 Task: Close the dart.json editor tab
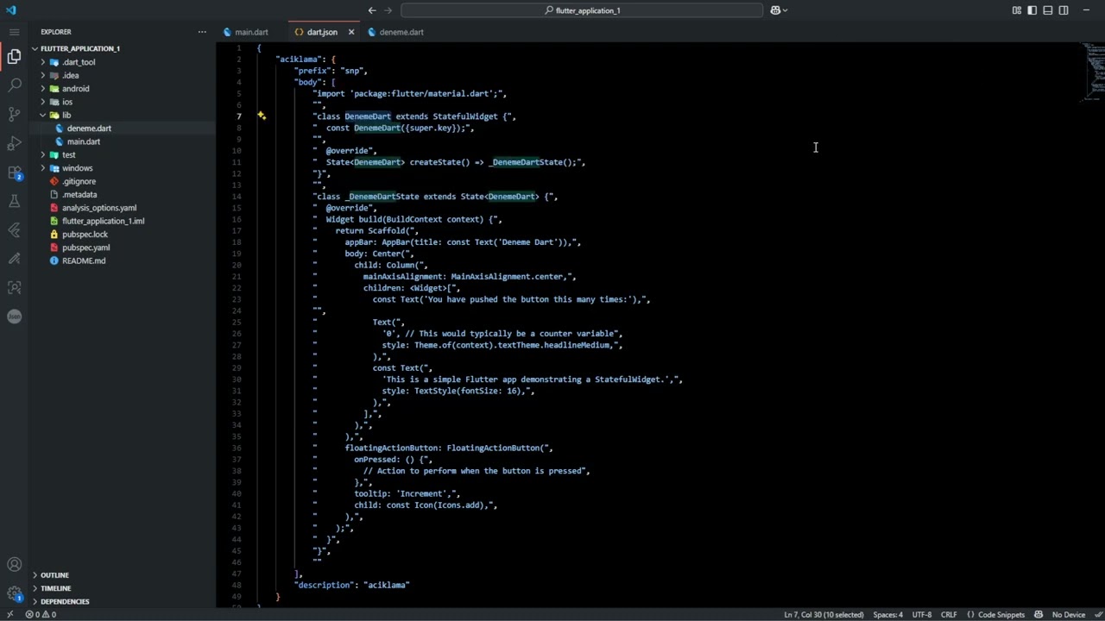tap(351, 32)
